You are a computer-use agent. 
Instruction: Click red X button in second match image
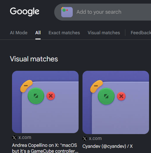click(x=121, y=96)
